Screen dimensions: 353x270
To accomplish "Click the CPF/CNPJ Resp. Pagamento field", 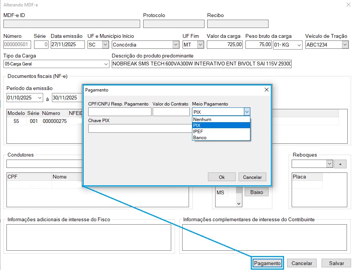I will point(119,112).
